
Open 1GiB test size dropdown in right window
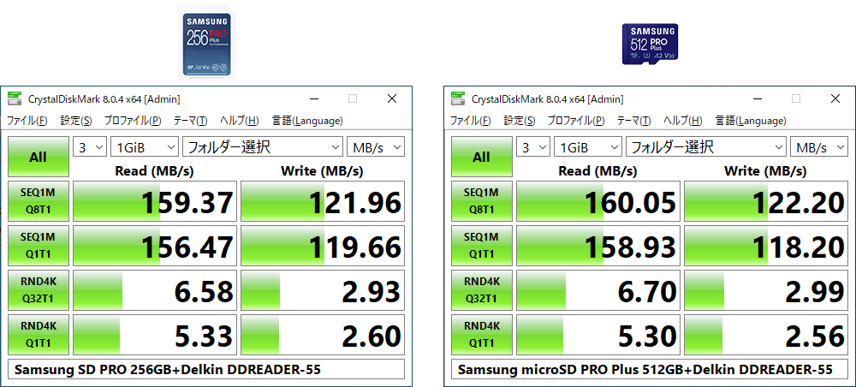tap(588, 146)
